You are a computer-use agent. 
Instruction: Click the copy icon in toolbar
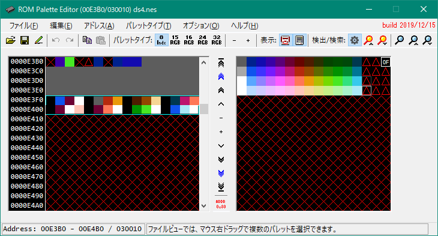point(87,40)
